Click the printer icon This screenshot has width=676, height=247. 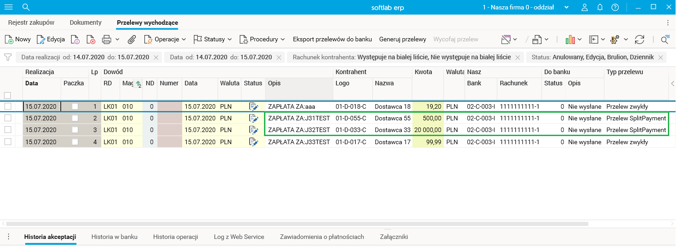[107, 40]
